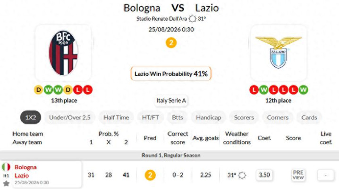
Task: Open the HT/FT tab
Action: coord(150,118)
